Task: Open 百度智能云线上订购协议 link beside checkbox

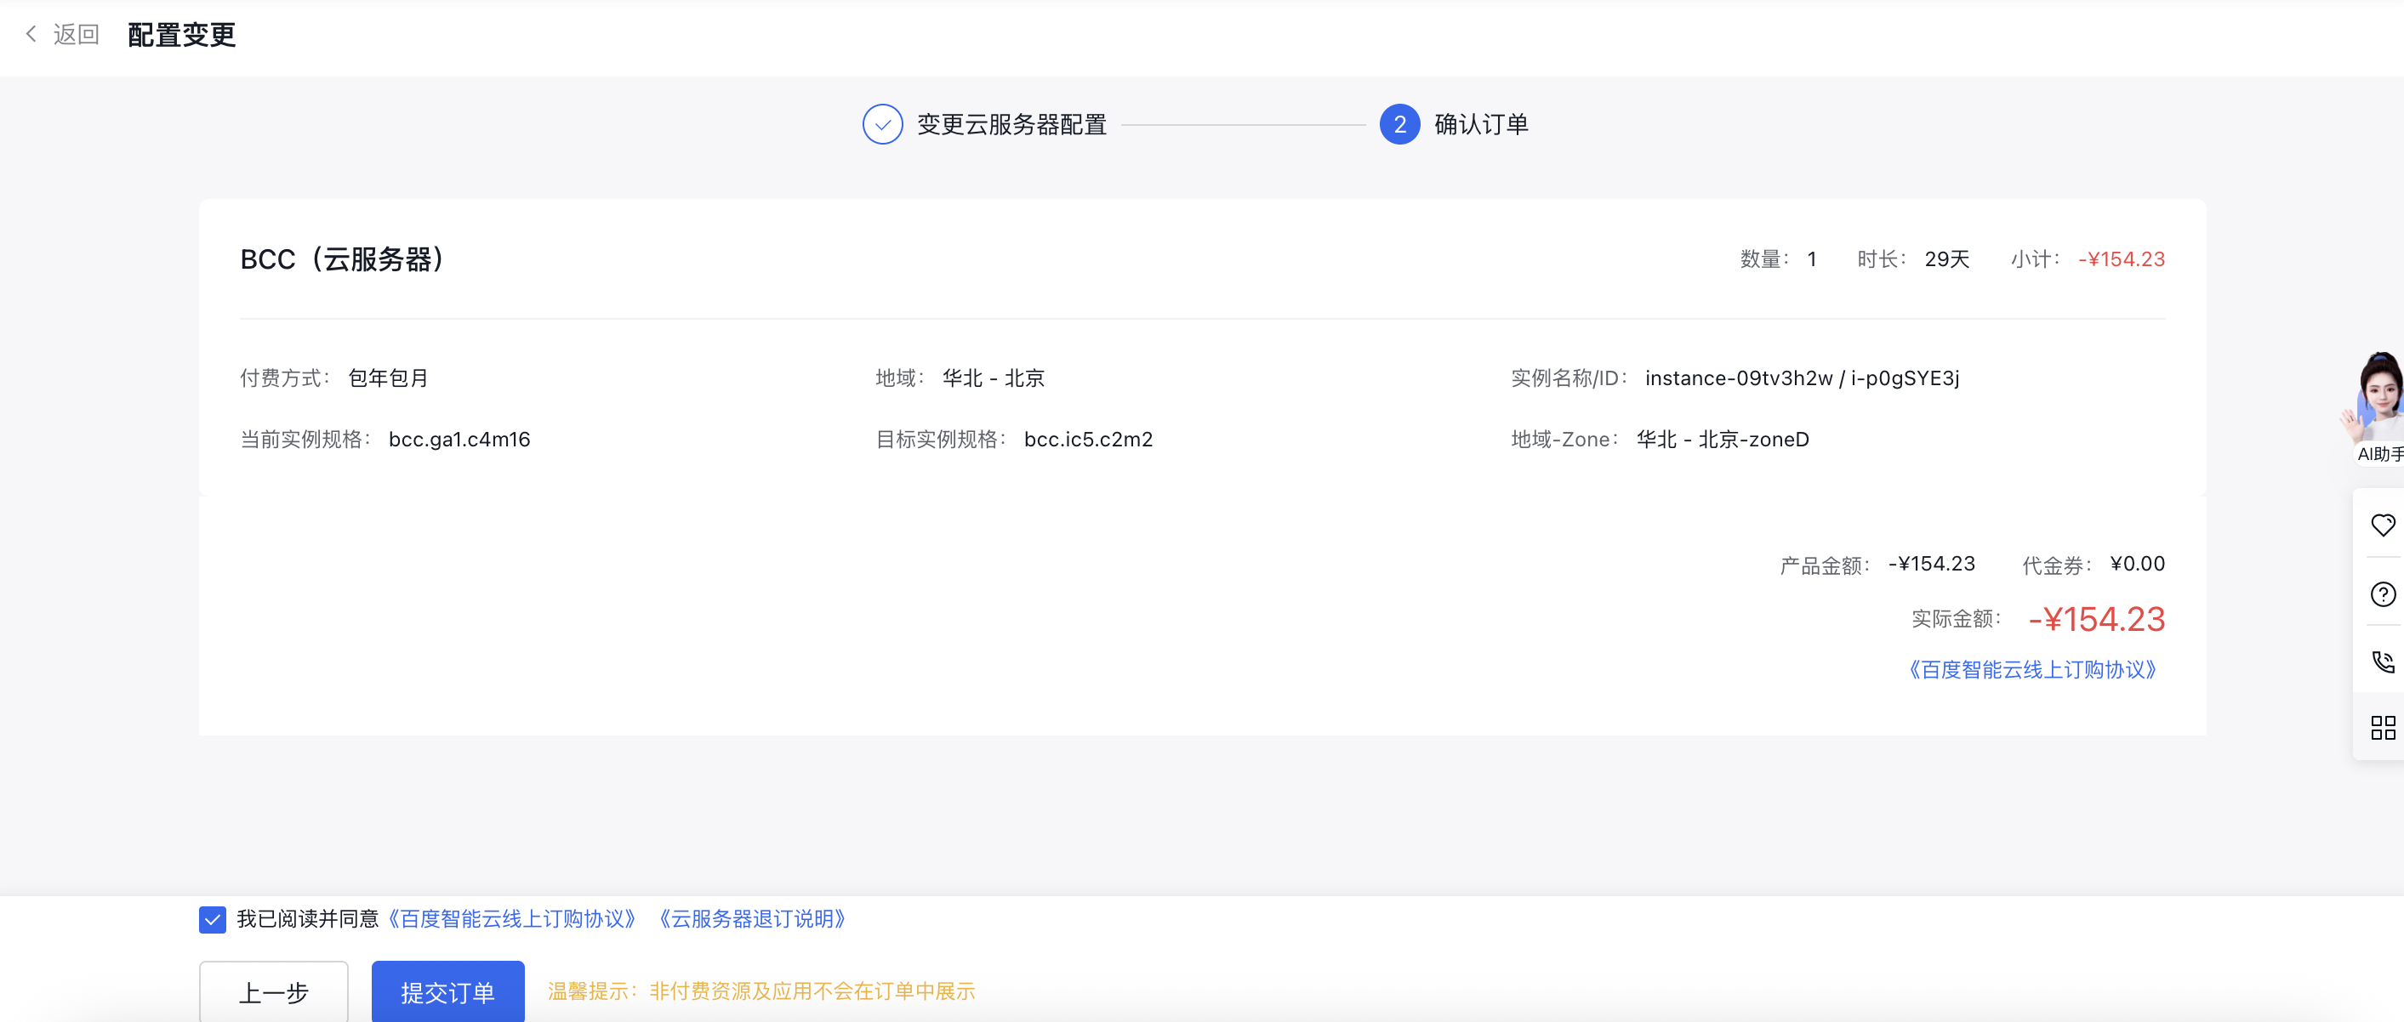Action: [x=511, y=919]
